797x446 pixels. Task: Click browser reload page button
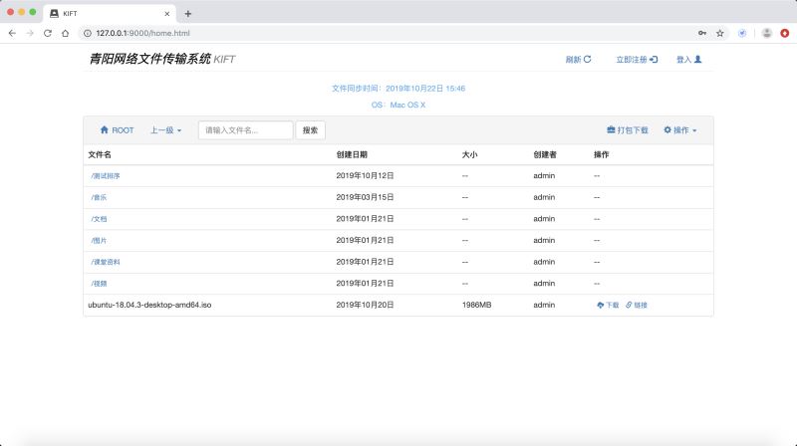click(47, 33)
